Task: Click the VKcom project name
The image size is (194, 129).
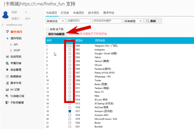Action: pos(98,65)
